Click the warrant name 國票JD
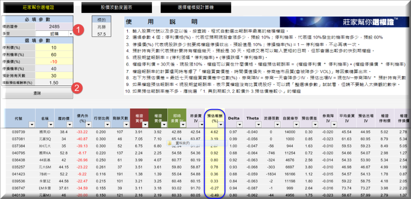 coord(45,132)
